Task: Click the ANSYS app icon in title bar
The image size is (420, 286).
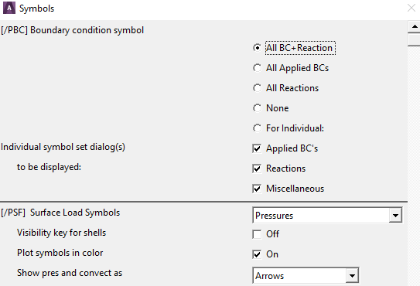Action: pyautogui.click(x=9, y=8)
